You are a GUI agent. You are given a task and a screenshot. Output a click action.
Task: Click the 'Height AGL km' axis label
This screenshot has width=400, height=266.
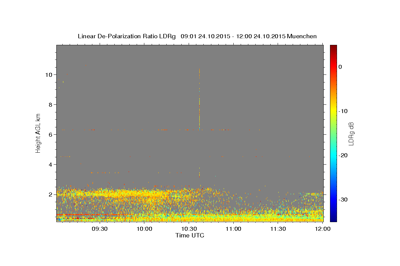(38, 133)
